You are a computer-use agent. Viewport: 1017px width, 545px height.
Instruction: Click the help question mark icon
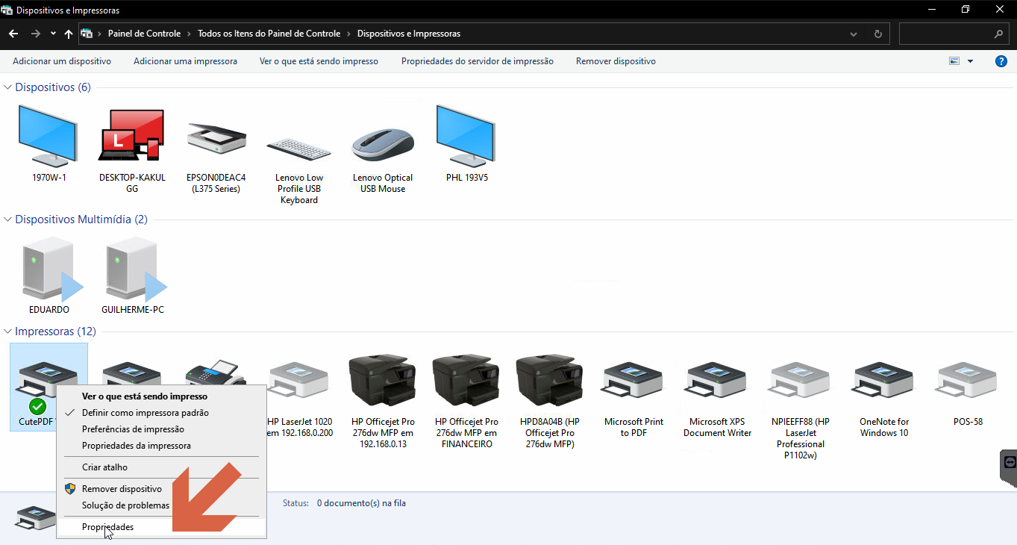[x=1001, y=61]
